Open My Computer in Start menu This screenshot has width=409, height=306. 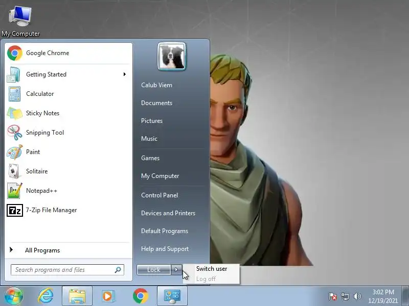click(160, 176)
